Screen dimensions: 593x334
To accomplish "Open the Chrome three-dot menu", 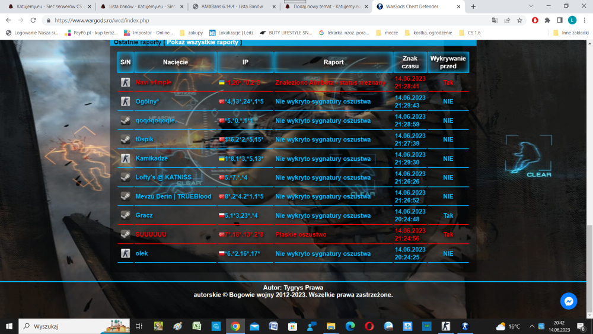I will (584, 20).
